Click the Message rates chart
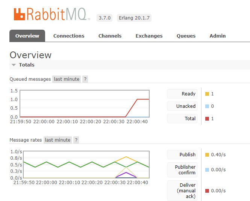Image resolution: width=250 pixels, height=201 pixels. coord(86,165)
